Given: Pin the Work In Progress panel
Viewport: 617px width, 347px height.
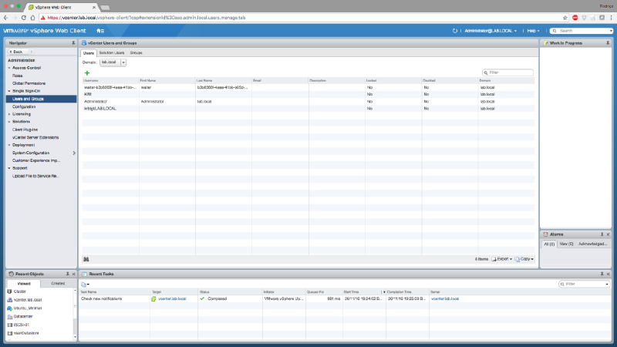Looking at the screenshot, I should coord(609,43).
